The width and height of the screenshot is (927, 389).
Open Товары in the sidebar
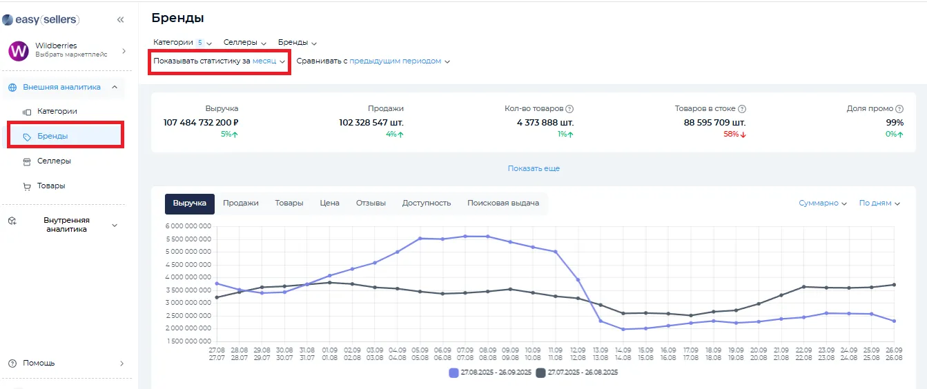click(51, 186)
